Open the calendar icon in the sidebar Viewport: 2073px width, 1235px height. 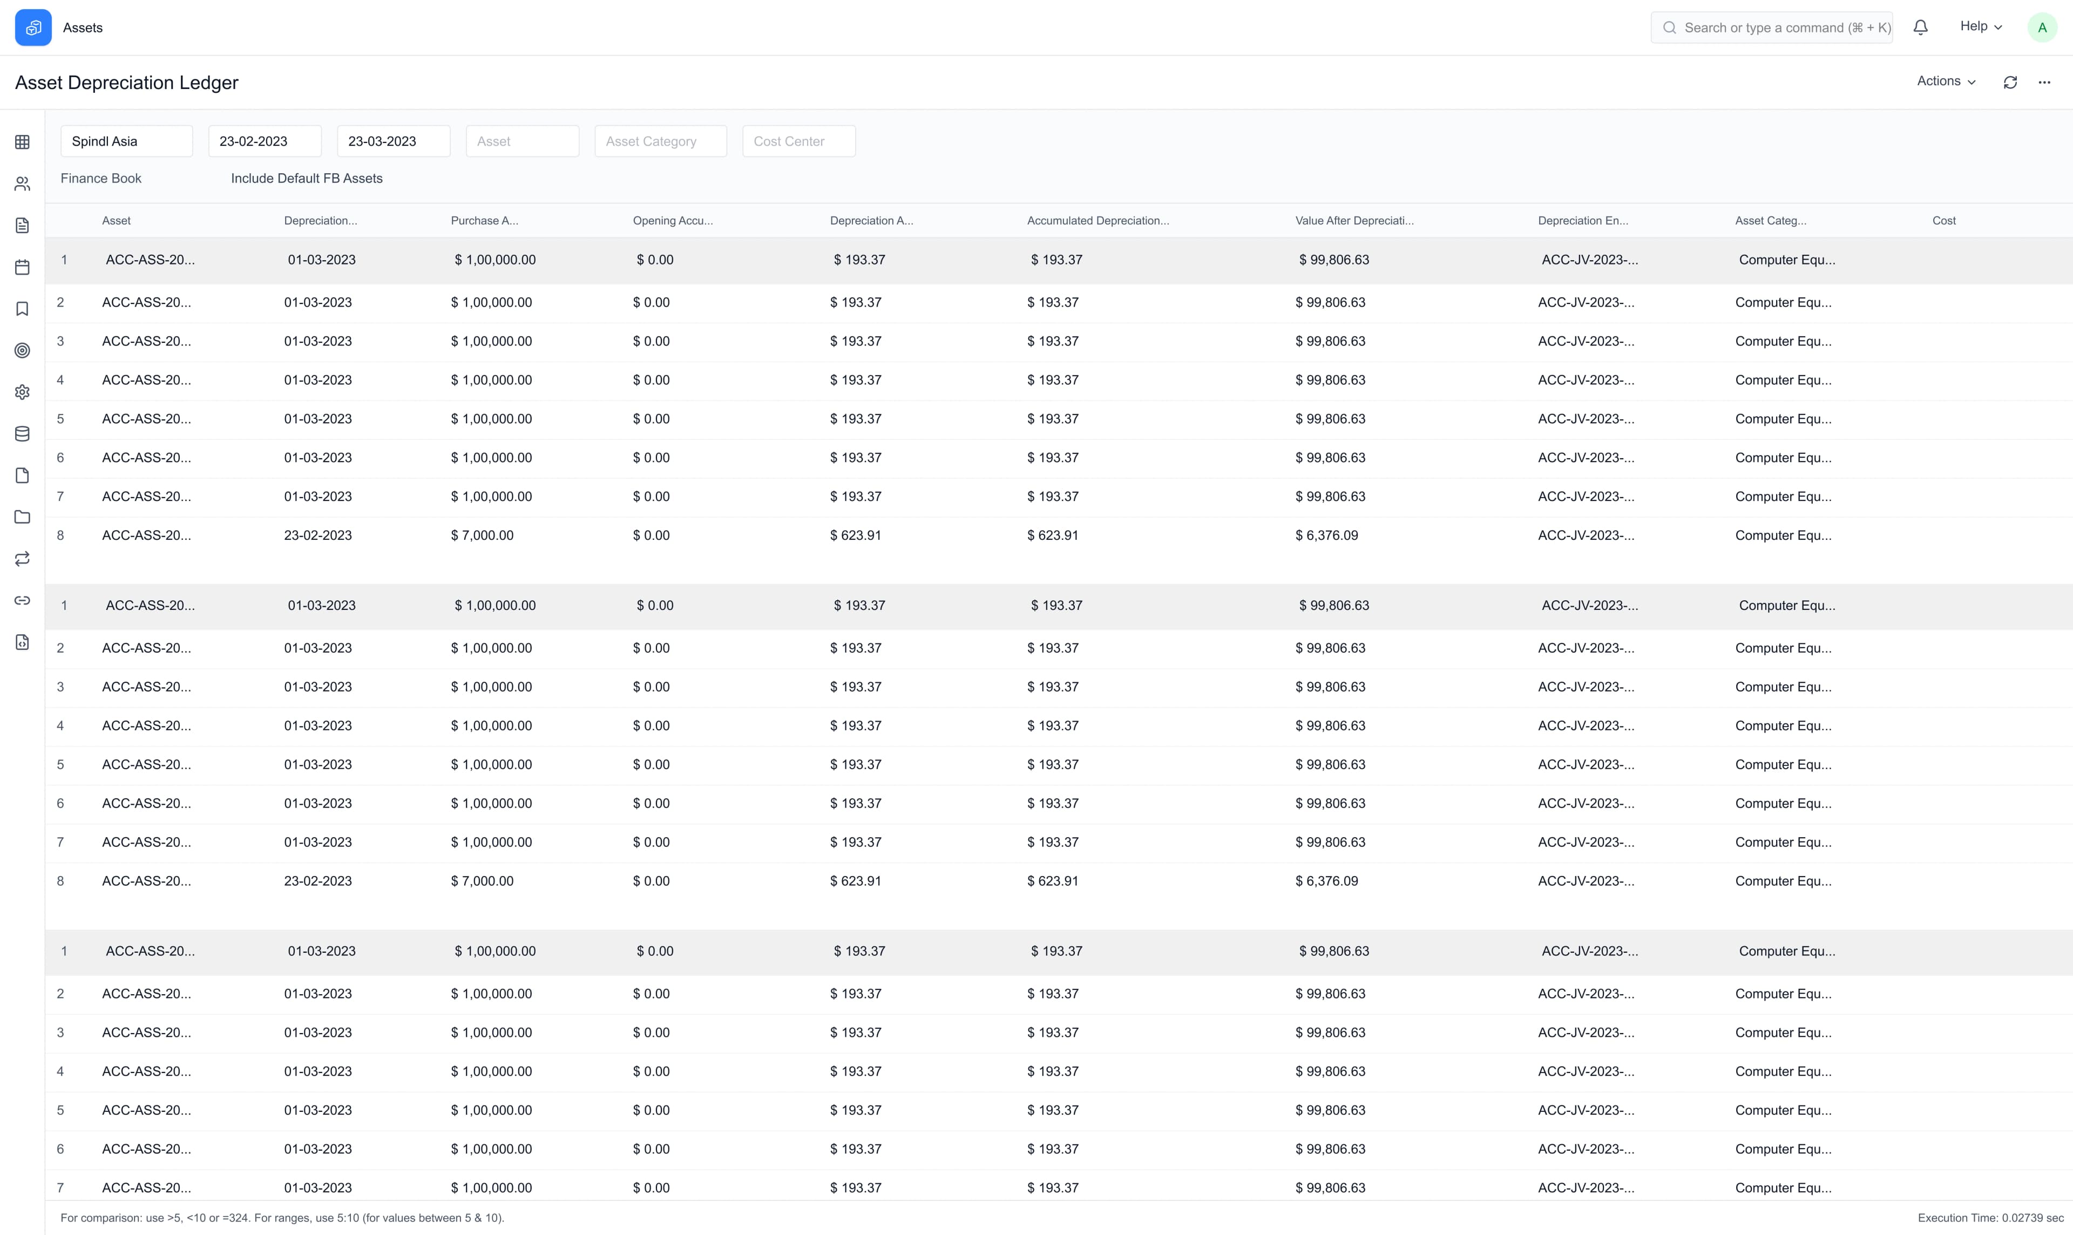pyautogui.click(x=22, y=266)
